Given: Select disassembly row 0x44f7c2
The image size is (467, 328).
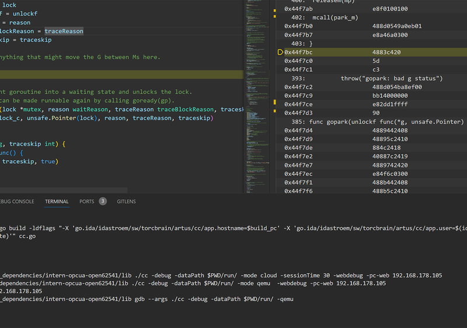Looking at the screenshot, I should (371, 87).
